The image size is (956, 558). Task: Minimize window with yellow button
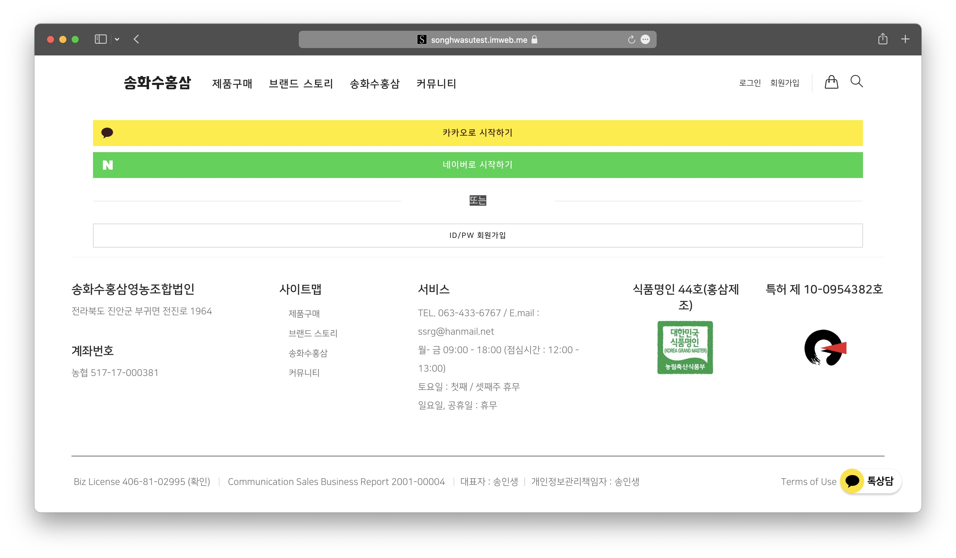click(x=63, y=39)
